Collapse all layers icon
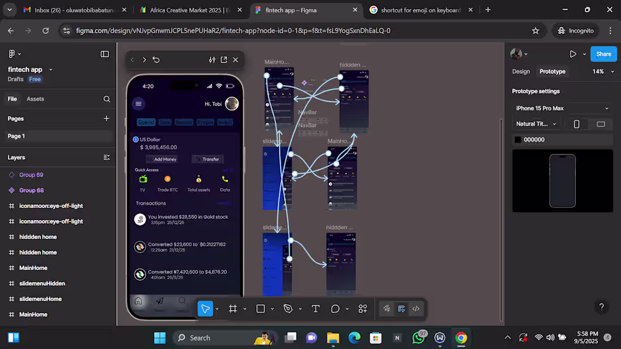The width and height of the screenshot is (621, 349). pos(107,157)
